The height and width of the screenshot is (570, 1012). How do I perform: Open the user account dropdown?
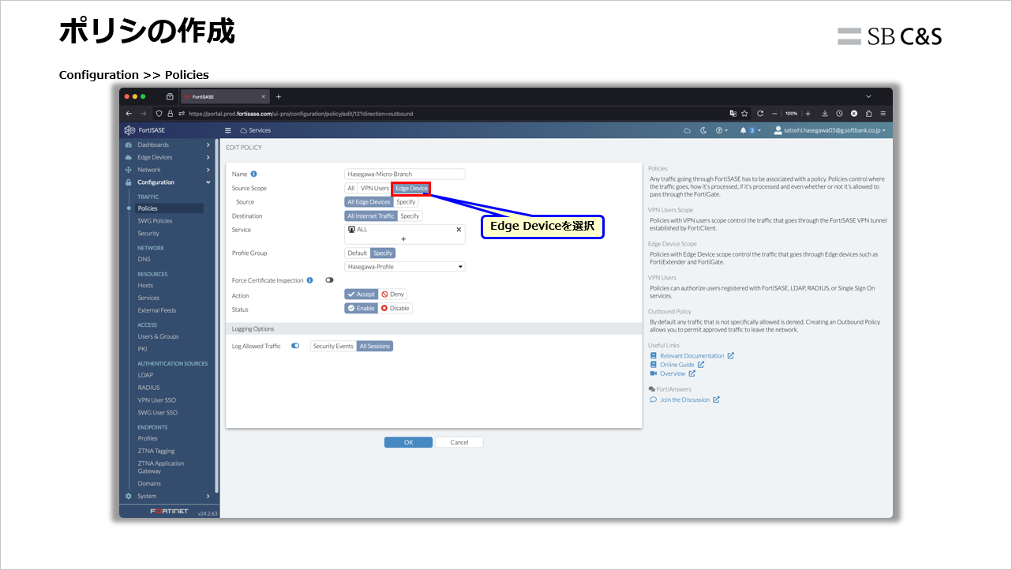[830, 130]
